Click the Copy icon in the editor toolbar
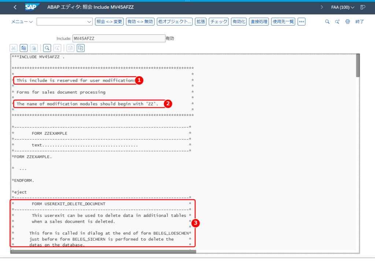Screen dimensions: 375x270 click(24, 48)
